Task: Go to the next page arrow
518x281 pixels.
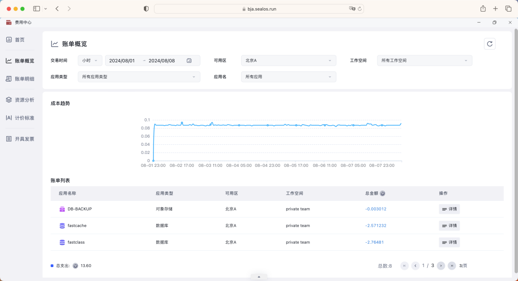Action: 441,266
